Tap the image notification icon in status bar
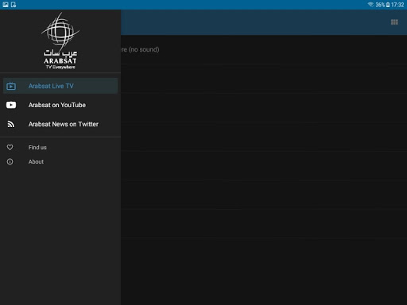Image resolution: width=407 pixels, height=305 pixels. pyautogui.click(x=6, y=5)
